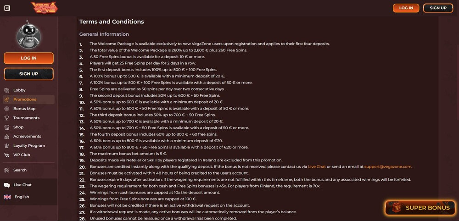The width and height of the screenshot is (459, 221).
Task: Click the robot avatar image
Action: (x=28, y=34)
